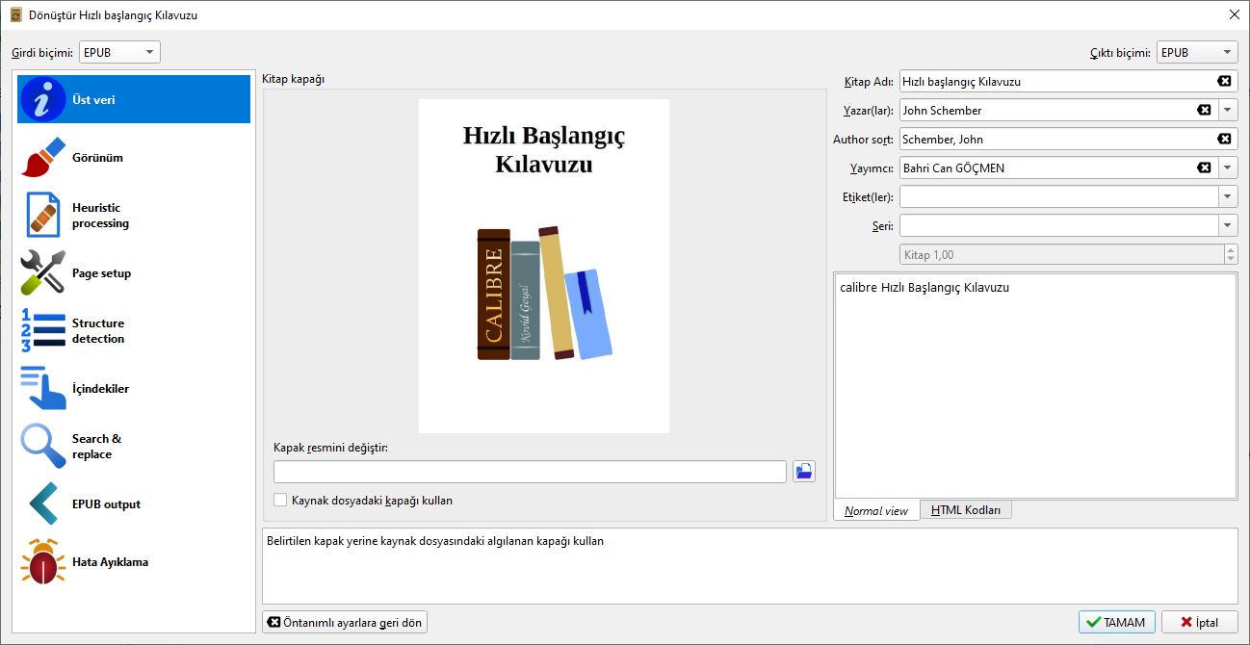Screen dimensions: 1250x645
Task: Expand the Etiket(ler) dropdown arrow
Action: pos(1228,197)
